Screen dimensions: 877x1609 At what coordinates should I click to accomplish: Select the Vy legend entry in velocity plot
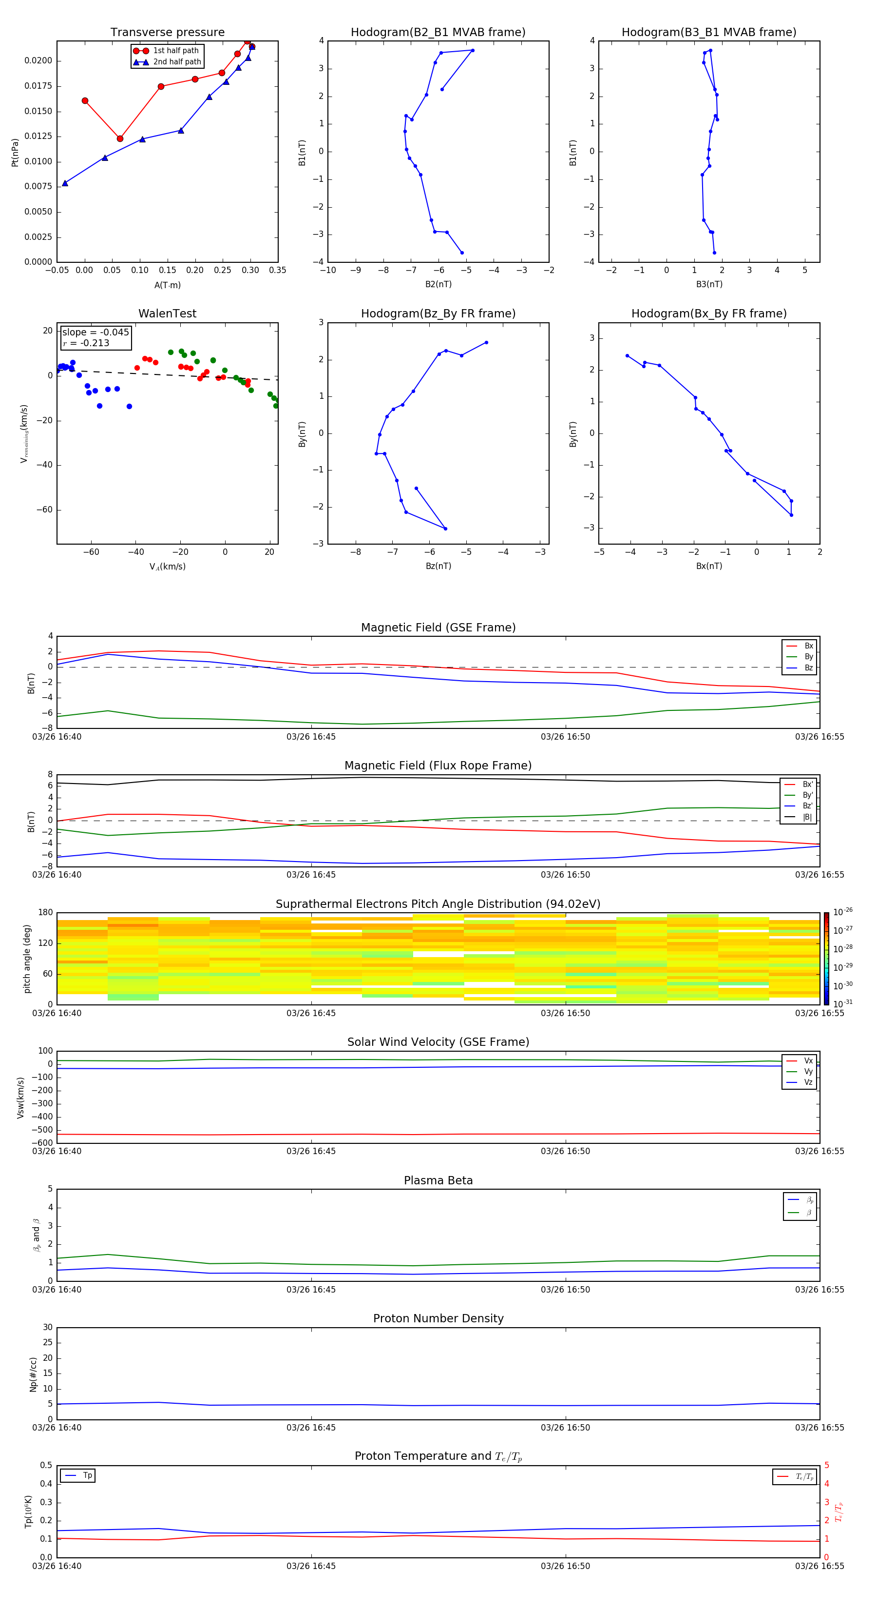click(800, 1071)
